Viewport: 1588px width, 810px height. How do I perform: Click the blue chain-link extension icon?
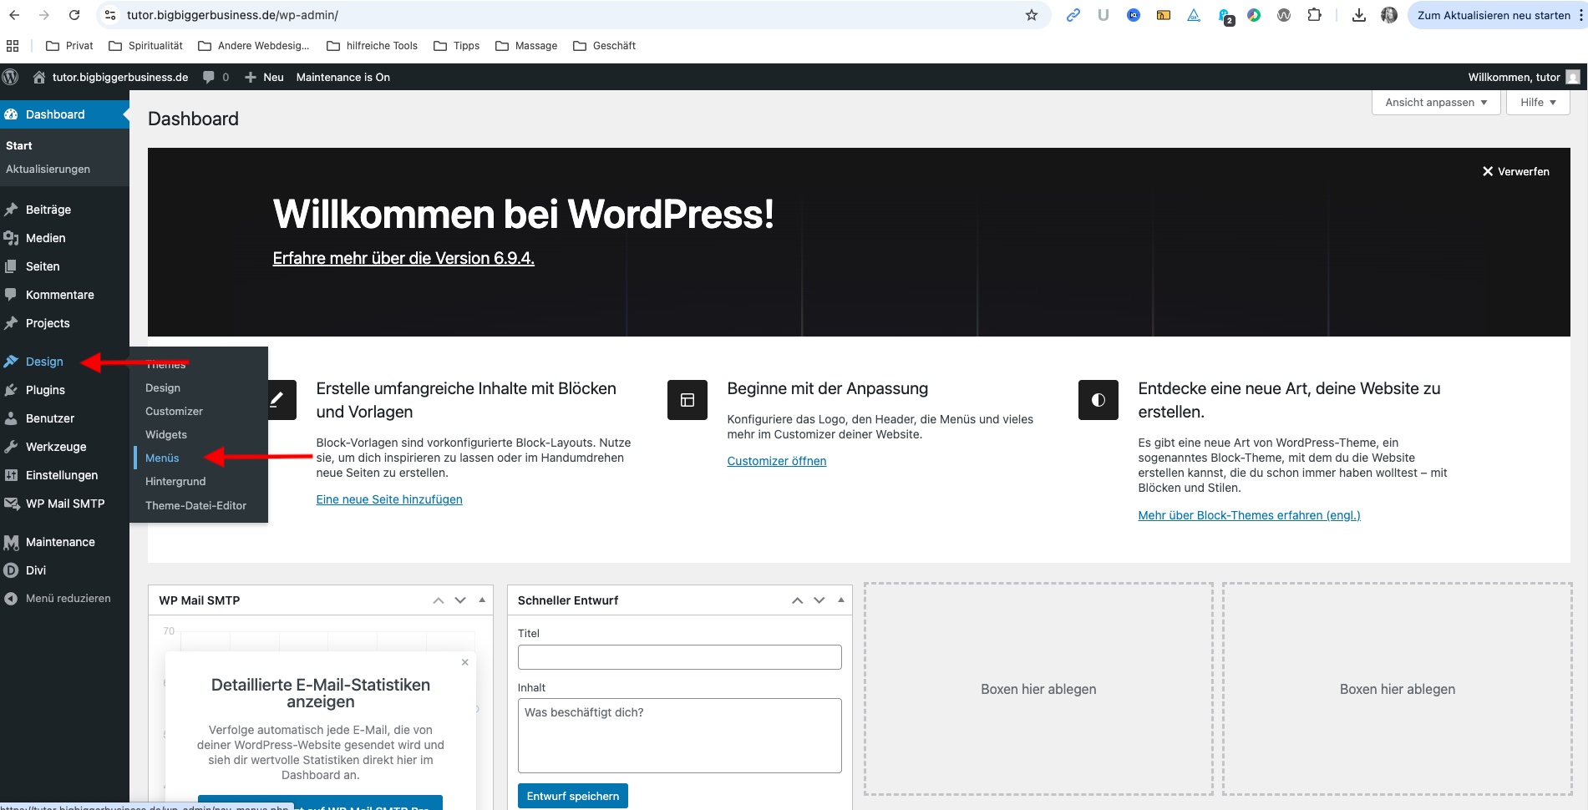1073,15
